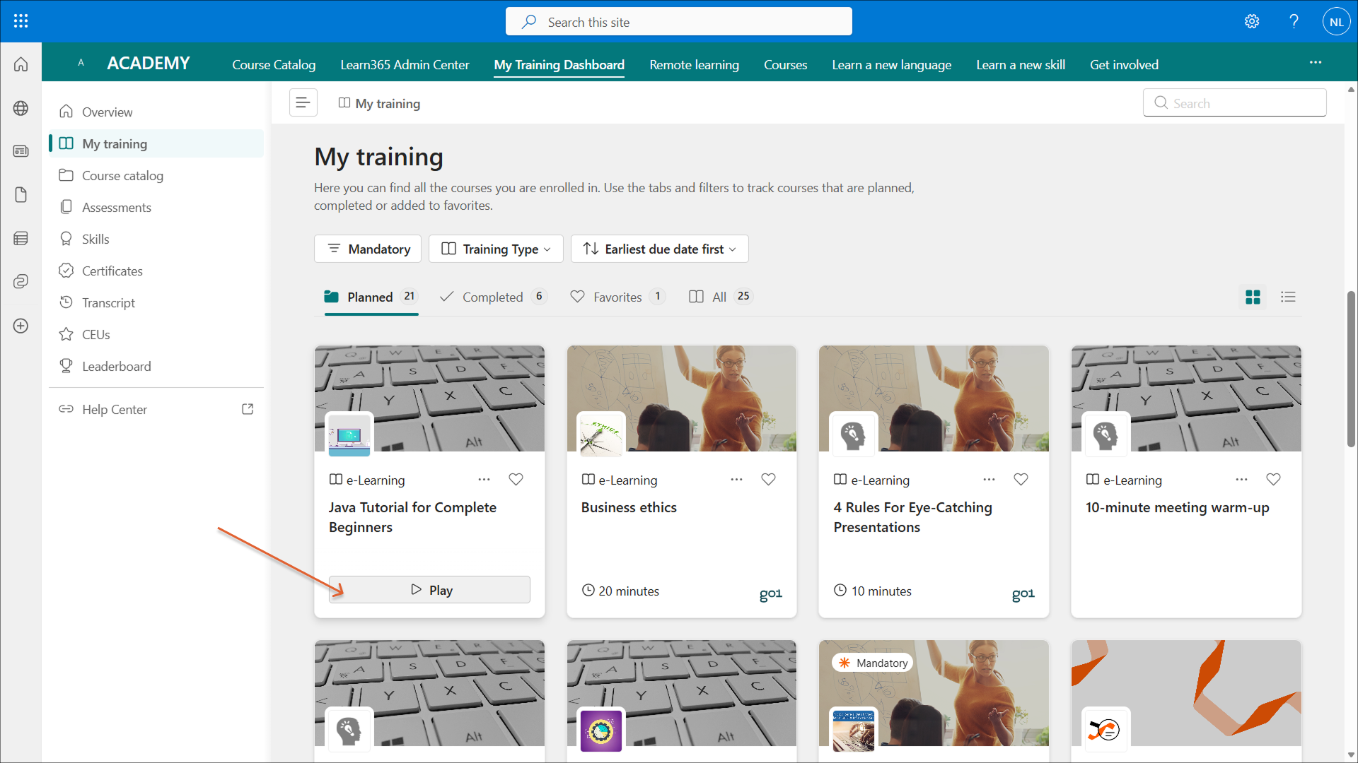
Task: Open external Help Center link icon
Action: point(248,409)
